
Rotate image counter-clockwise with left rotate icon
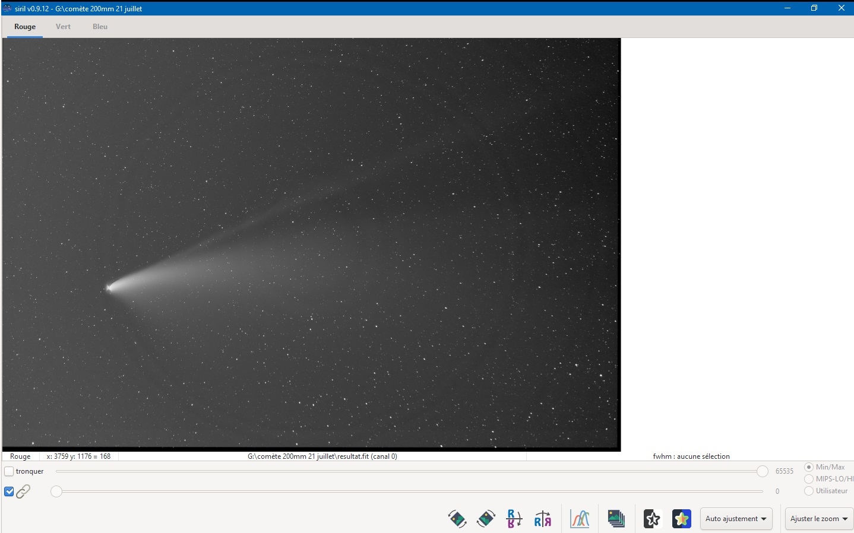pyautogui.click(x=457, y=519)
